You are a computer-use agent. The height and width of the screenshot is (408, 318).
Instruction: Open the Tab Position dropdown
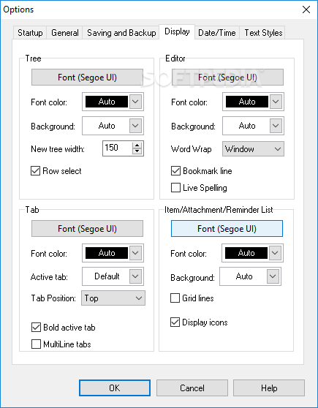[x=113, y=298]
